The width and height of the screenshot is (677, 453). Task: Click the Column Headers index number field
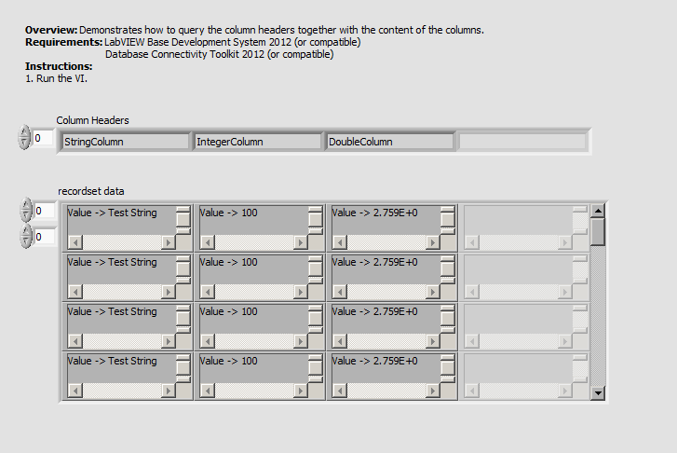tap(43, 139)
